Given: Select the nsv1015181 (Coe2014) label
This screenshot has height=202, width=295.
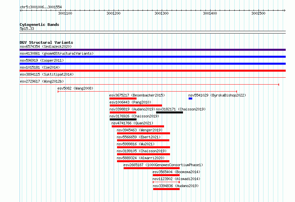Looking at the screenshot, I should click(40, 67).
